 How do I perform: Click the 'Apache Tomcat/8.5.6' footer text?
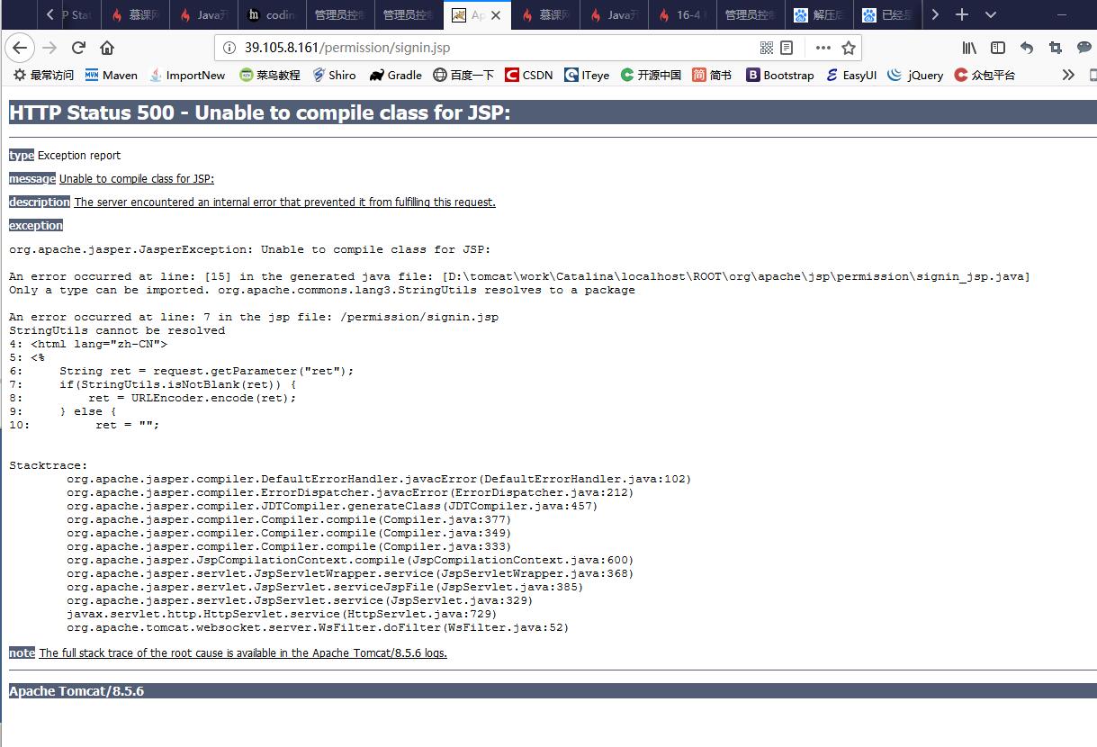76,691
